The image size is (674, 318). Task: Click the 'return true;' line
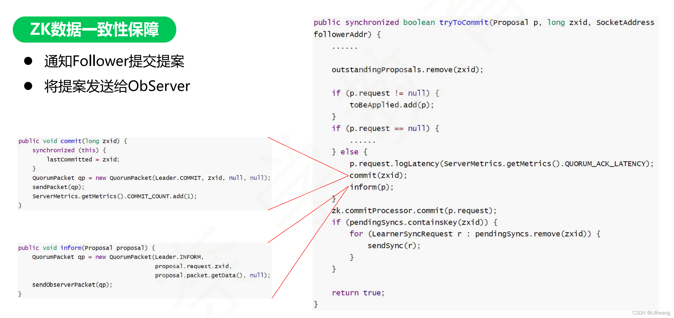(x=358, y=293)
